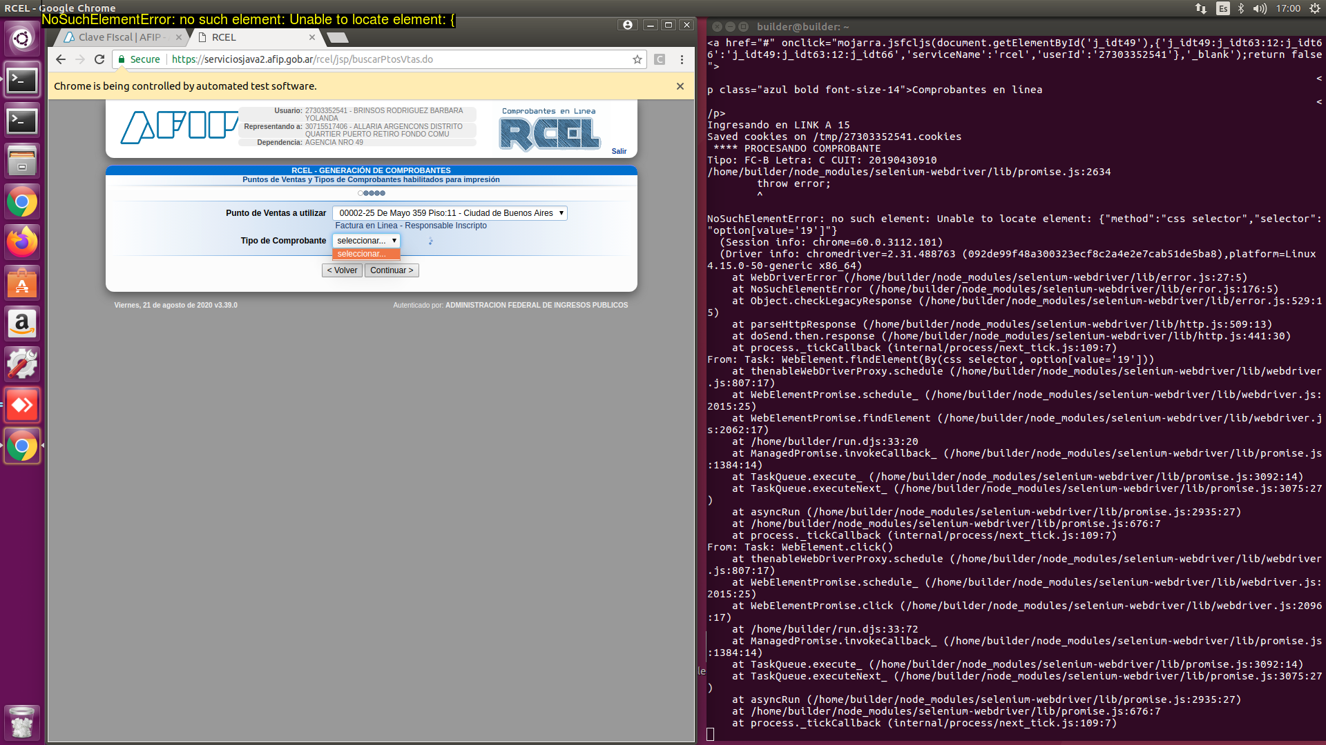Screen dimensions: 1326x745
Task: Open session power gear menu
Action: click(x=1315, y=8)
